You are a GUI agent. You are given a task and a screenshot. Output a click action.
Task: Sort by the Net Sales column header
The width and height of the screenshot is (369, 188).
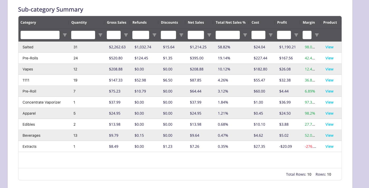click(196, 23)
